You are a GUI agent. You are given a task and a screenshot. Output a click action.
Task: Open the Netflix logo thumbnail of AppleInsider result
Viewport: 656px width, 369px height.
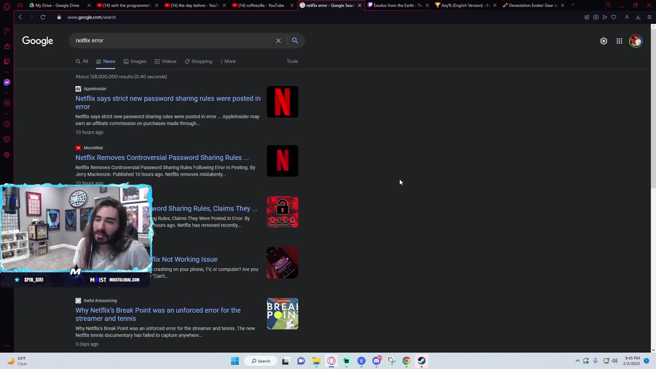[282, 102]
